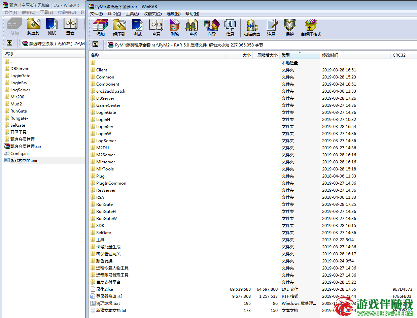
Task: Click the SFX (自解压格式) toolbar icon
Action: pyautogui.click(x=311, y=28)
